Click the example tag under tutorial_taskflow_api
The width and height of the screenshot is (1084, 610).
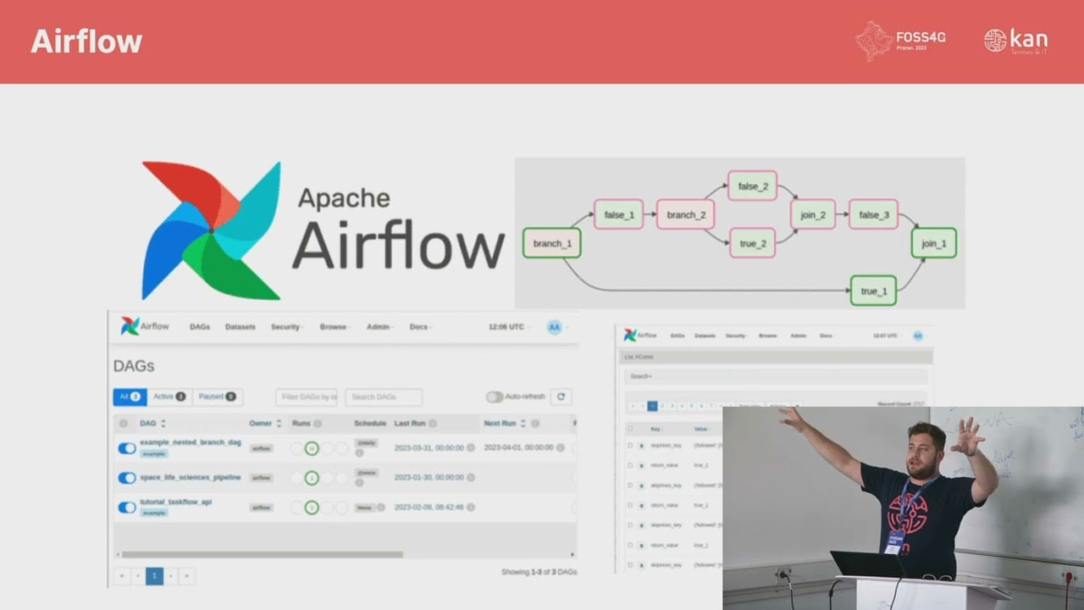[x=154, y=513]
